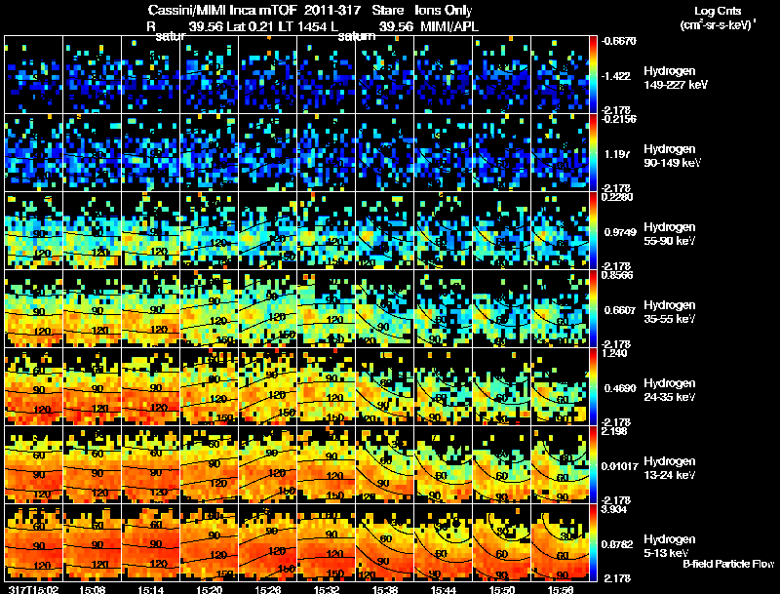Image resolution: width=780 pixels, height=594 pixels.
Task: Select the Hydrogen 55-90 keV panel at 15:14
Action: (x=151, y=231)
